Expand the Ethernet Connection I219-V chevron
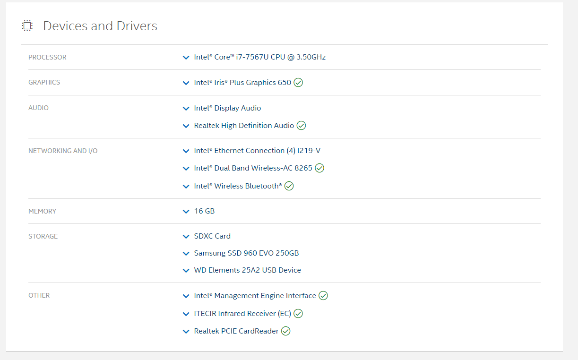 (186, 151)
